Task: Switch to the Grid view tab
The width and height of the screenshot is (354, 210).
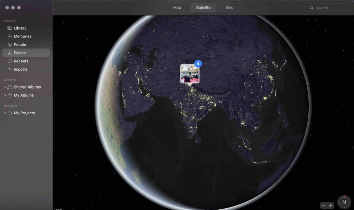Action: 230,8
